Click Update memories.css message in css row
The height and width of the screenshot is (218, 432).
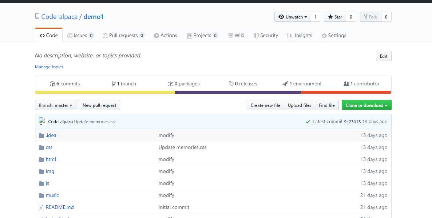click(x=182, y=148)
